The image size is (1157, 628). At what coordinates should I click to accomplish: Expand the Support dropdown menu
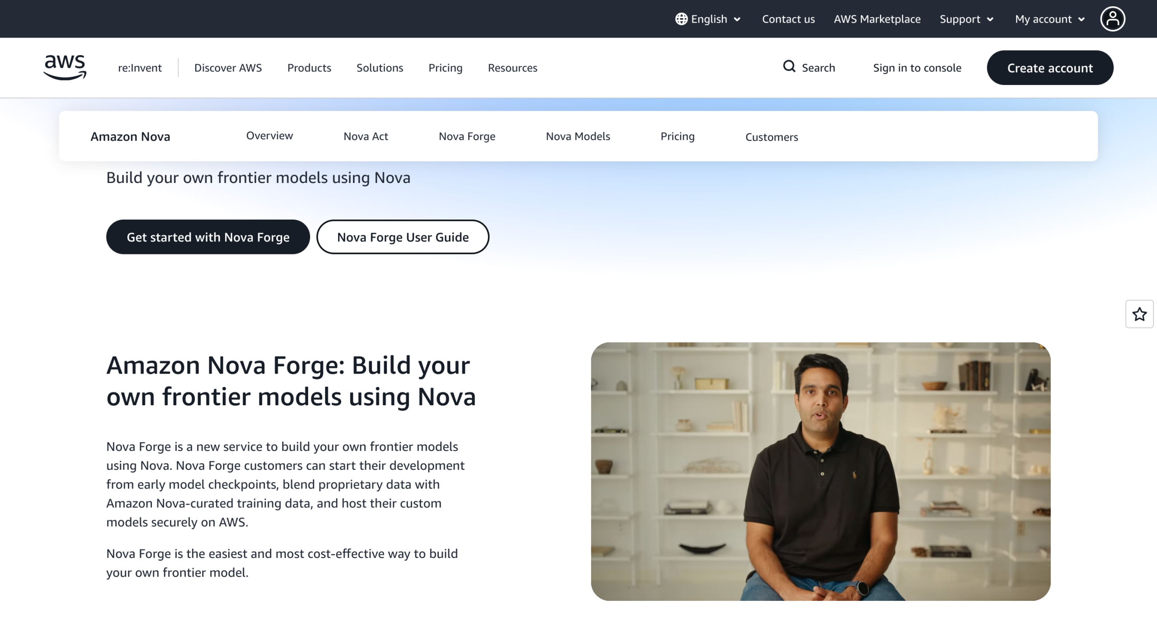pyautogui.click(x=966, y=19)
